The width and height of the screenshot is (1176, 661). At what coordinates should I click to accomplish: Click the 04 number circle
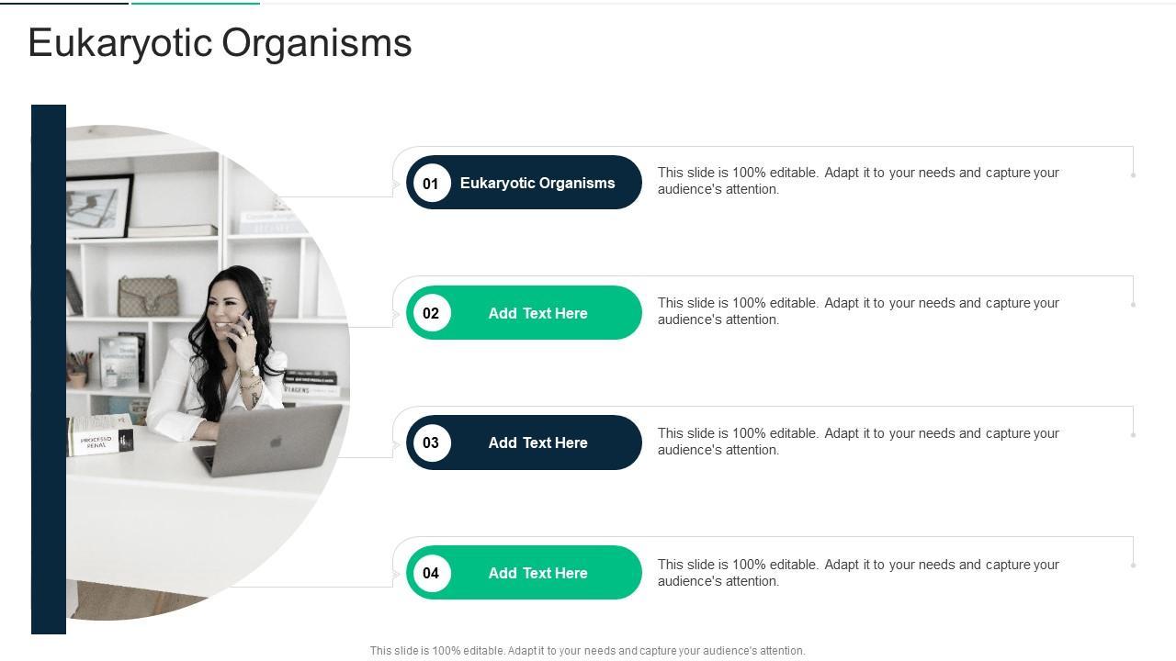click(431, 573)
